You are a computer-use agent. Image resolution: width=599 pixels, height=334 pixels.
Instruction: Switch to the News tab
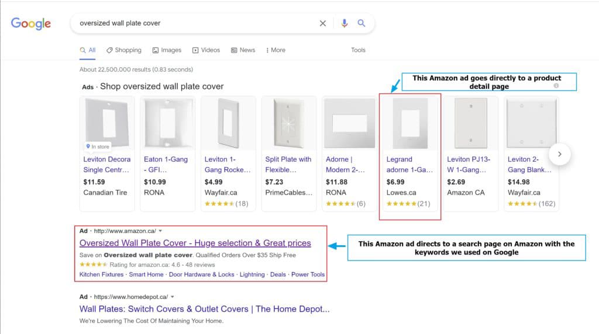point(243,50)
